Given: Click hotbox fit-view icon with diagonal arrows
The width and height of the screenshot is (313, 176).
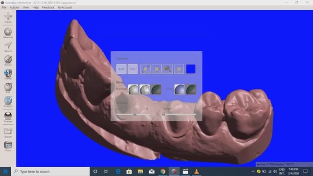Looking at the screenshot, I should 145,69.
